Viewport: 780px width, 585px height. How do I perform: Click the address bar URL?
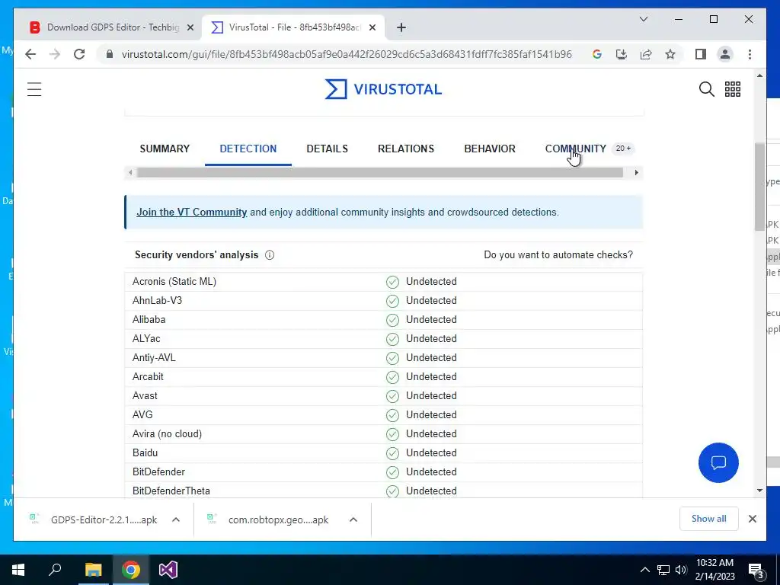click(347, 54)
